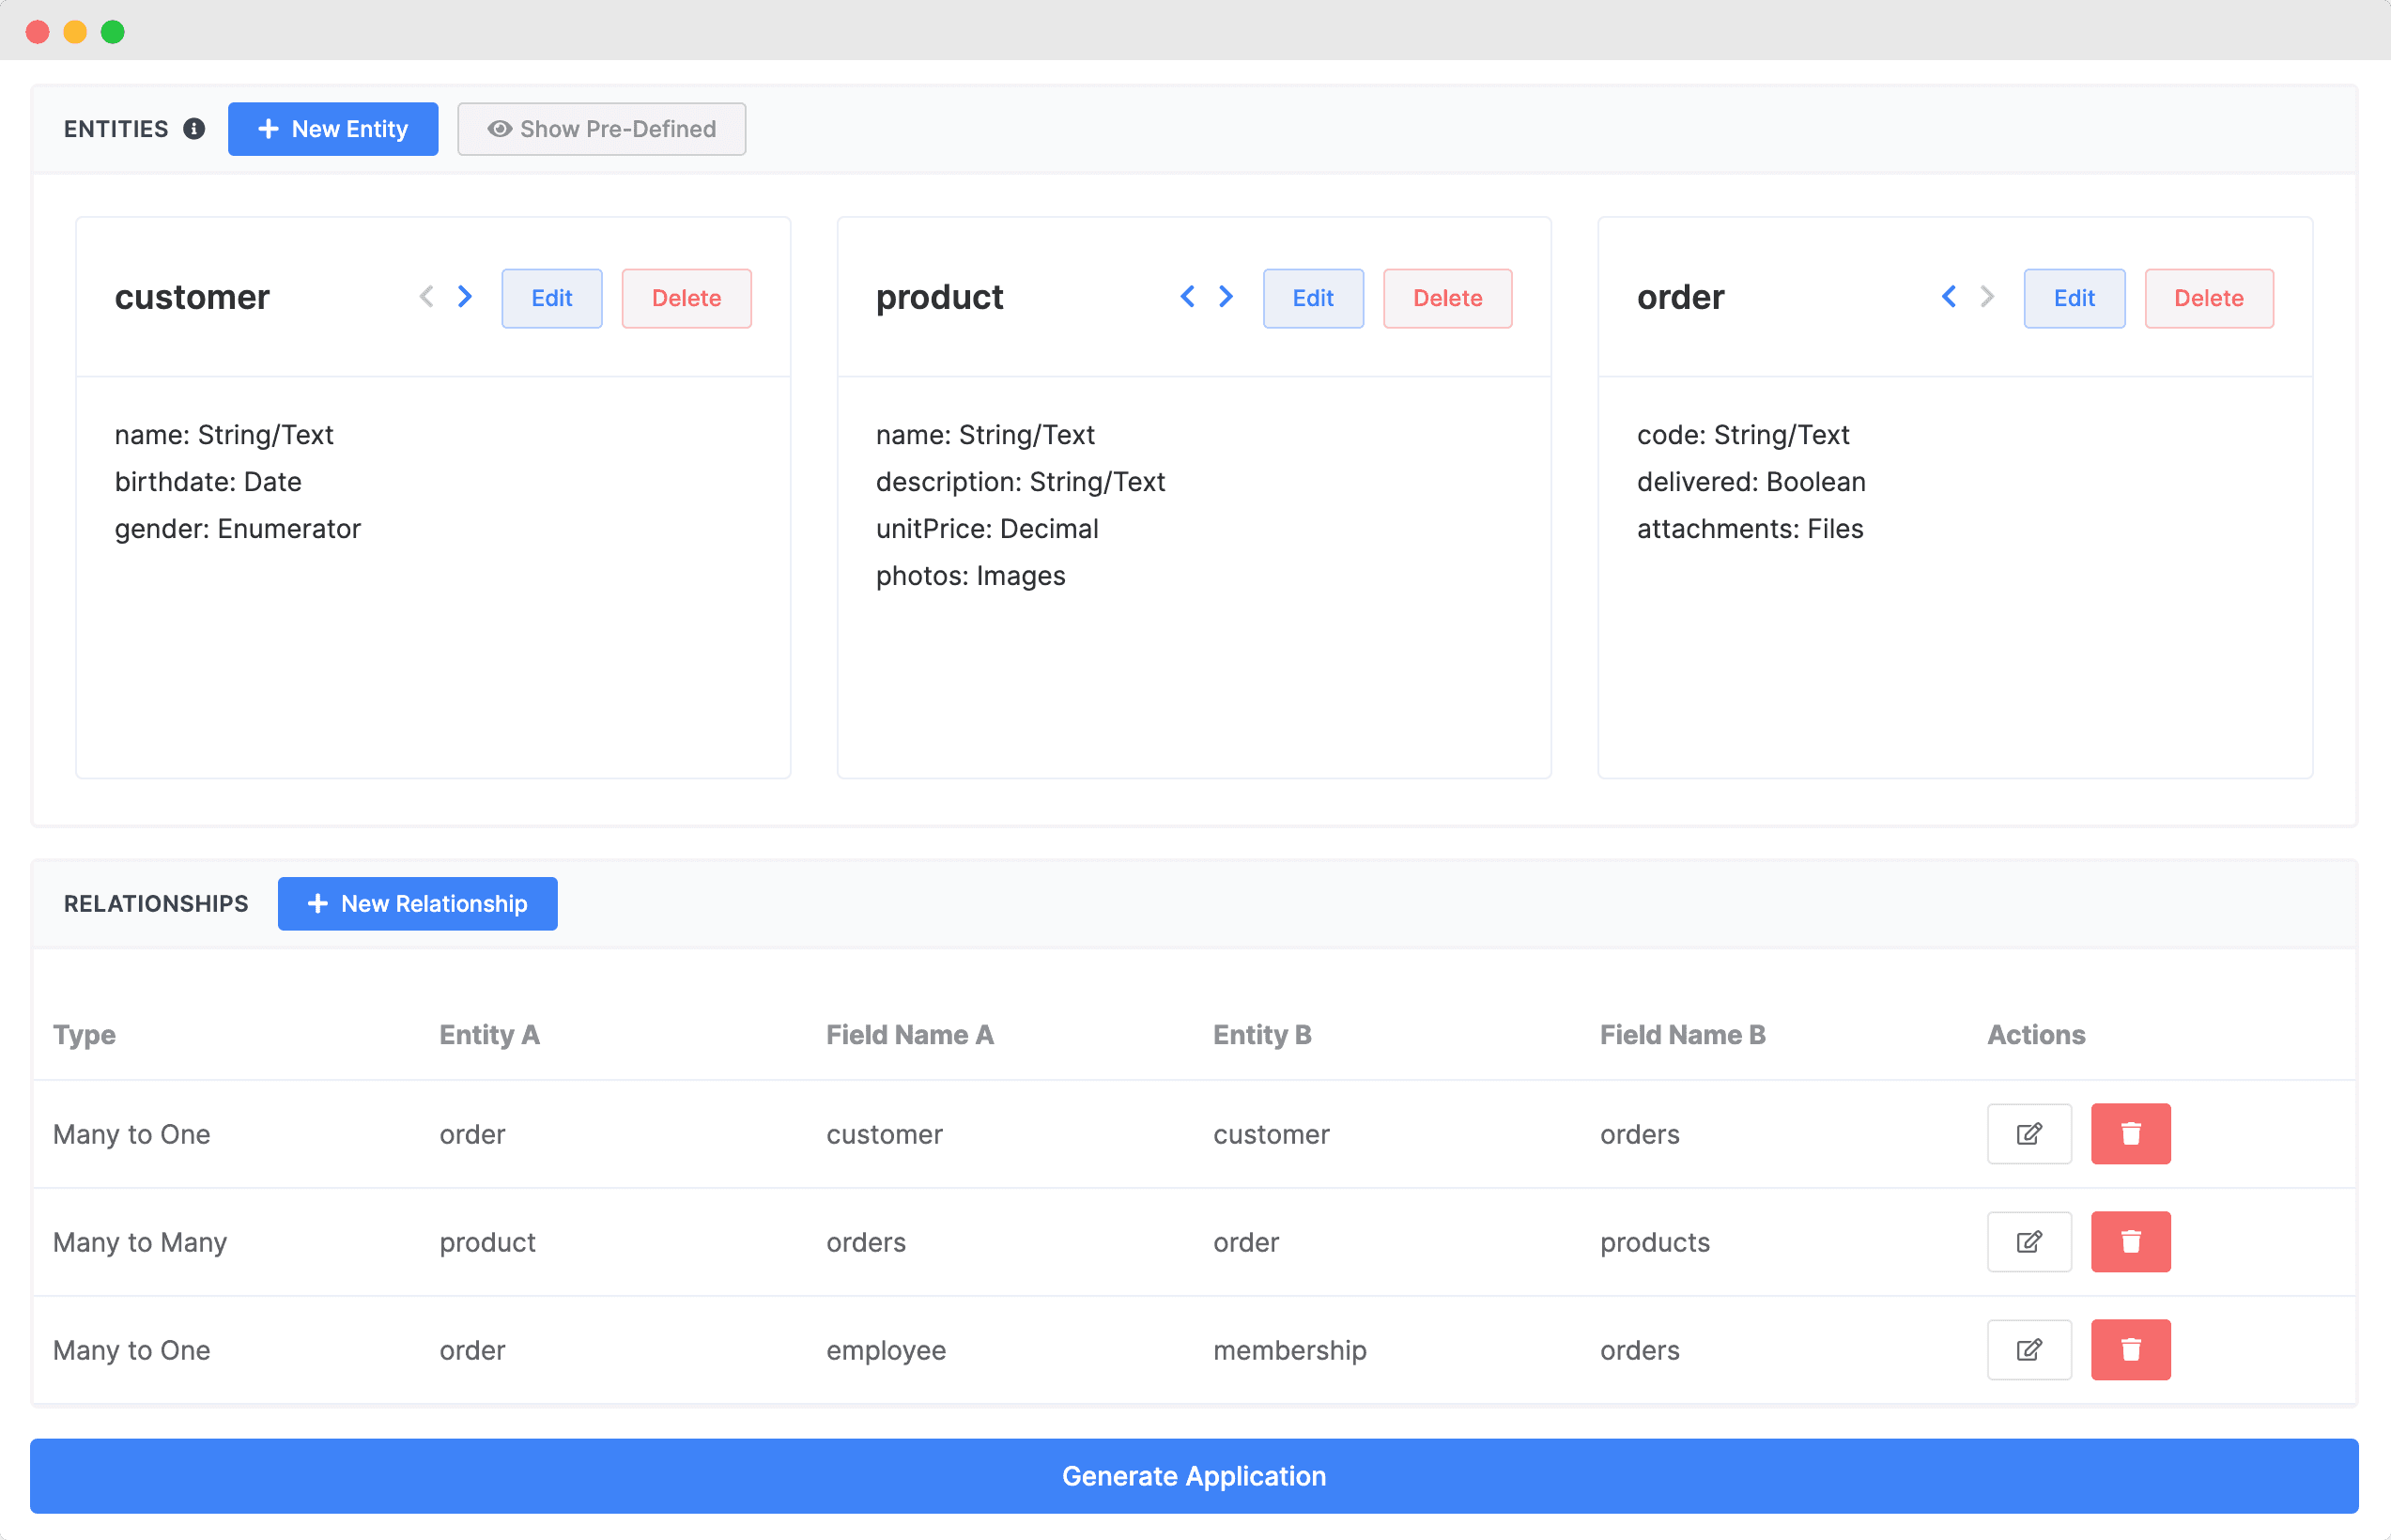Edit the order-membership relationship row

pos(2028,1350)
